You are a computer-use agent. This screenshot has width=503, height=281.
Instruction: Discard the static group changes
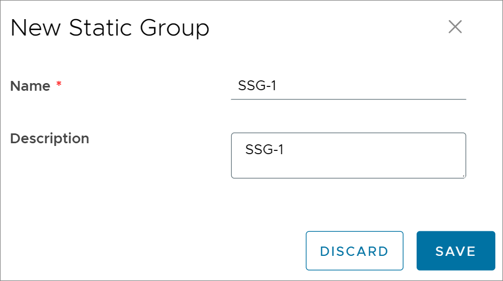354,251
